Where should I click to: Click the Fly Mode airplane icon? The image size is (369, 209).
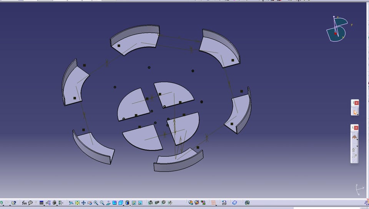point(71,202)
